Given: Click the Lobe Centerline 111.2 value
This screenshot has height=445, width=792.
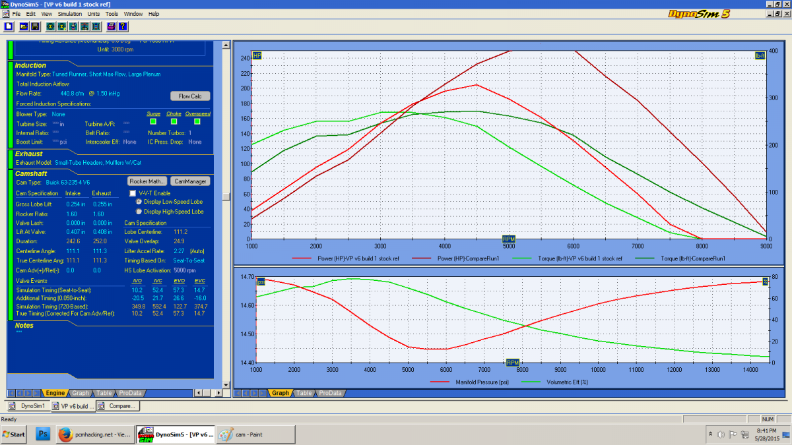Looking at the screenshot, I should [x=180, y=232].
